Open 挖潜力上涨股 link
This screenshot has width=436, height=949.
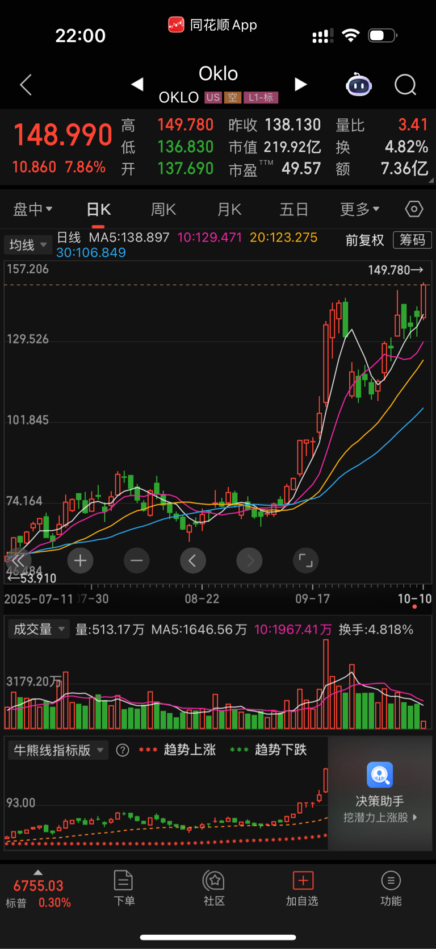(380, 817)
